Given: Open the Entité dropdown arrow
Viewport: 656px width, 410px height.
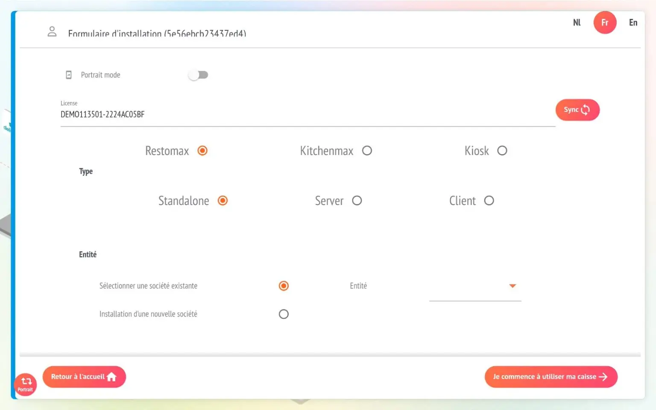Looking at the screenshot, I should [x=512, y=286].
